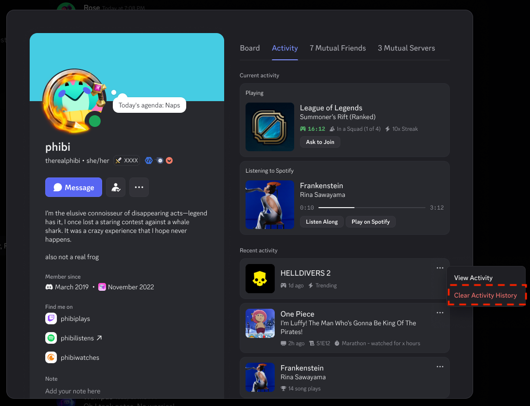Click the green controller icon by 16:12
The image size is (530, 406).
[303, 129]
